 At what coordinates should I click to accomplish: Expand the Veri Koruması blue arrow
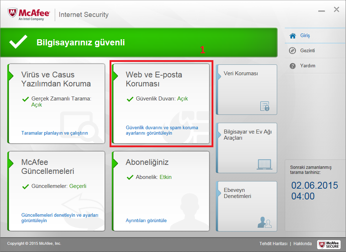coord(219,76)
